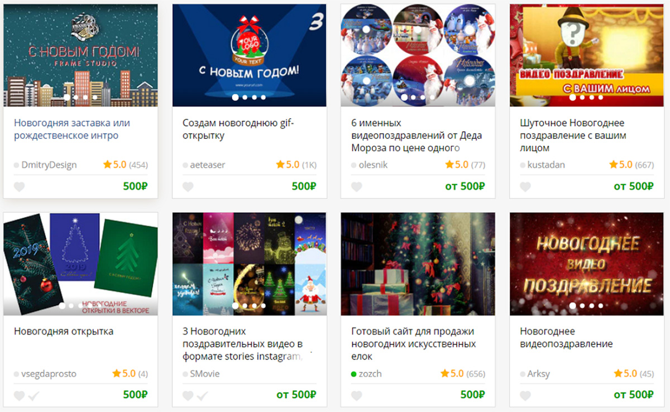
Task: Open 'Новогодняя заставка или рождественское интро' link
Action: (x=72, y=129)
